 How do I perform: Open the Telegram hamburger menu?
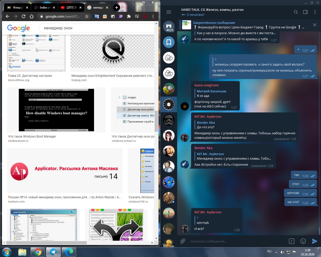click(x=169, y=12)
